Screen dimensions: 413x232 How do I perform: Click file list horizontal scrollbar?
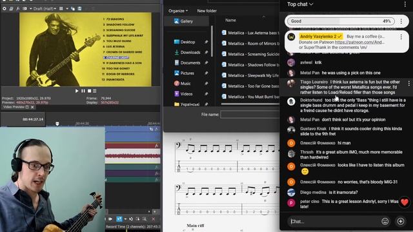tap(250, 104)
